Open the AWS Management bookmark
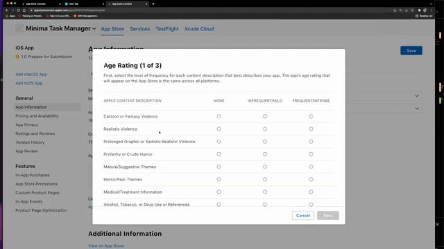This screenshot has height=249, width=444. click(x=86, y=16)
